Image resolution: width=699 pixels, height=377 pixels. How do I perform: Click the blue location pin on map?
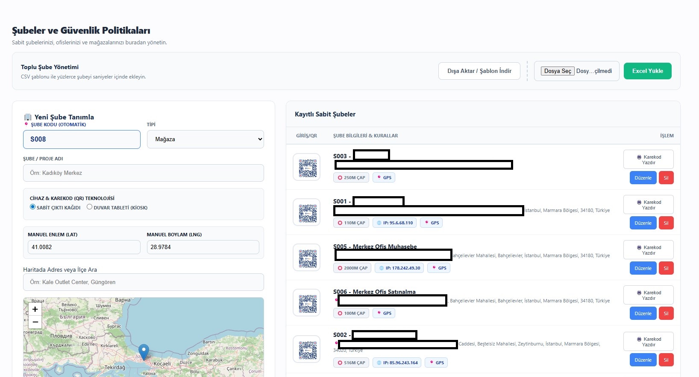pos(144,352)
